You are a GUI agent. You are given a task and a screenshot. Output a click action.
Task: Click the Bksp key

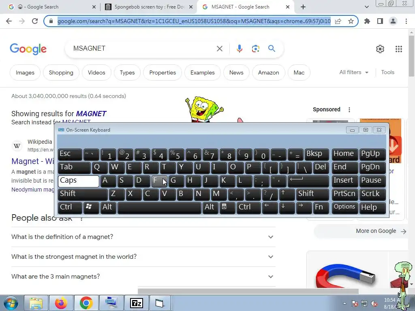(317, 154)
